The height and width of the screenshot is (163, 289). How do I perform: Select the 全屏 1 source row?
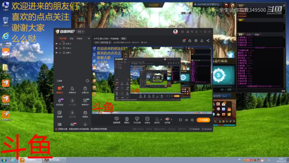click(x=73, y=53)
